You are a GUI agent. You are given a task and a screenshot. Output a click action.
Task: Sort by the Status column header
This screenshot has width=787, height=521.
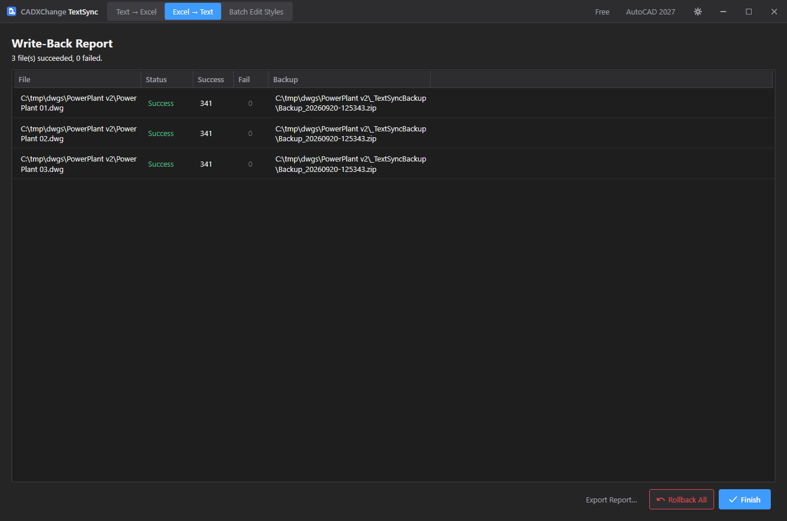point(167,79)
